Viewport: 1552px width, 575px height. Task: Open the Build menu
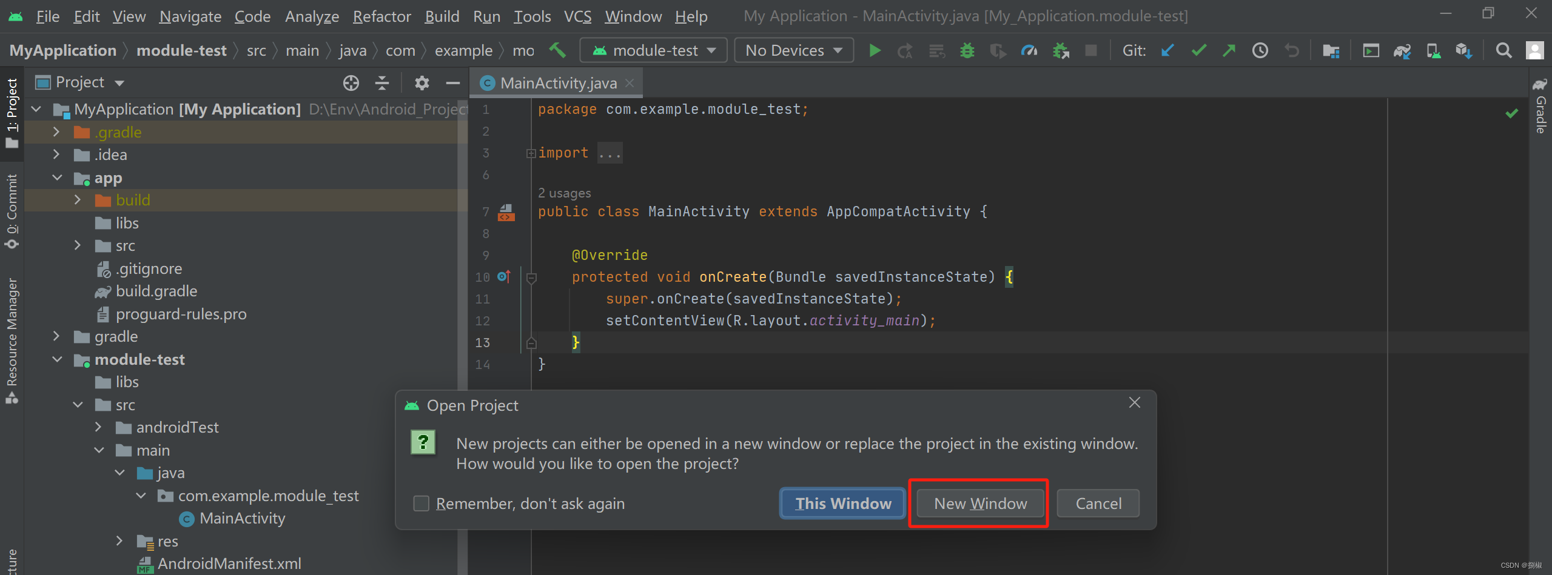[442, 16]
